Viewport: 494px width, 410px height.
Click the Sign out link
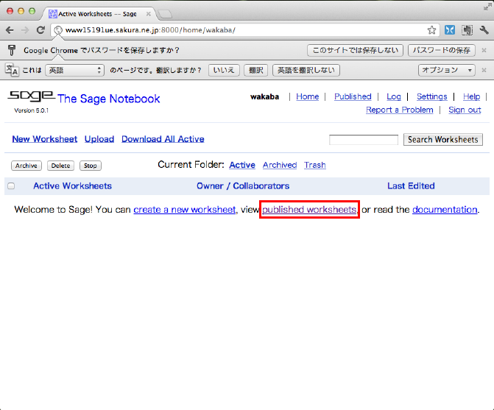coord(465,110)
